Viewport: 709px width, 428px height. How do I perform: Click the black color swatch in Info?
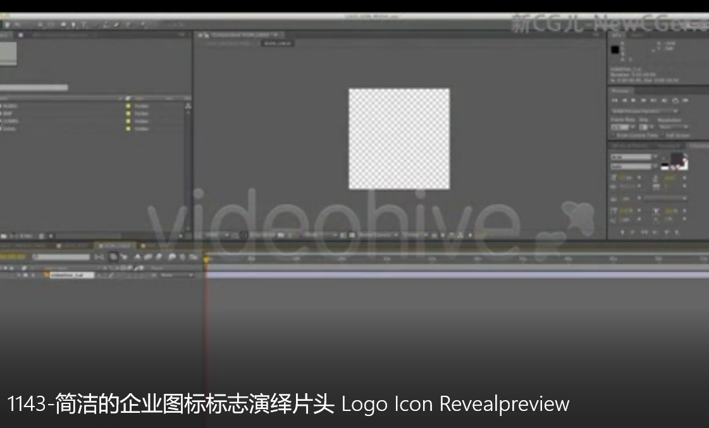(615, 50)
